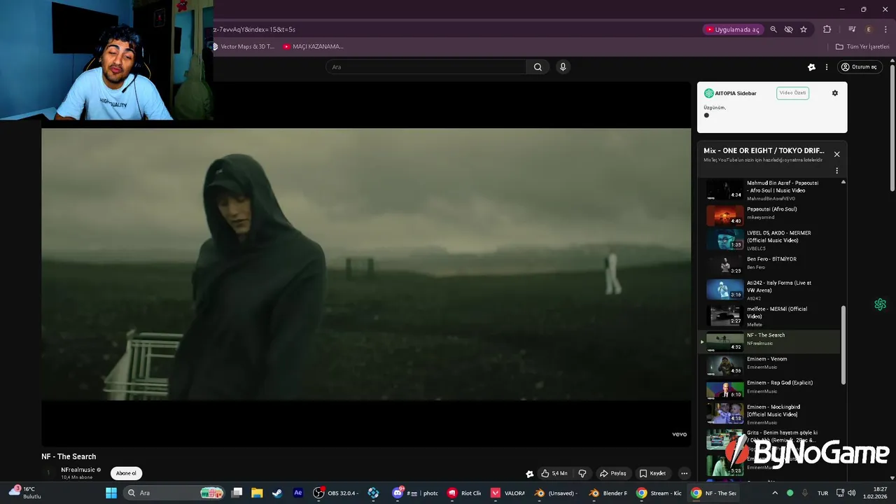Image resolution: width=896 pixels, height=504 pixels.
Task: Click the YouTube search magnifier button
Action: [538, 67]
